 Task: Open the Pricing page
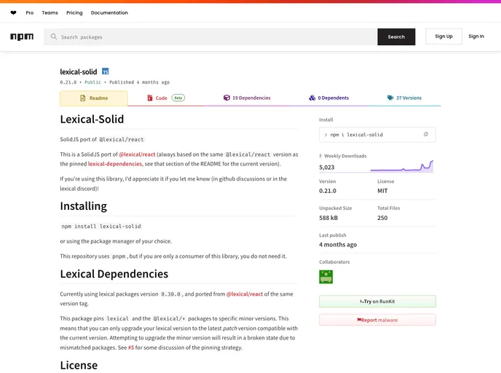74,13
